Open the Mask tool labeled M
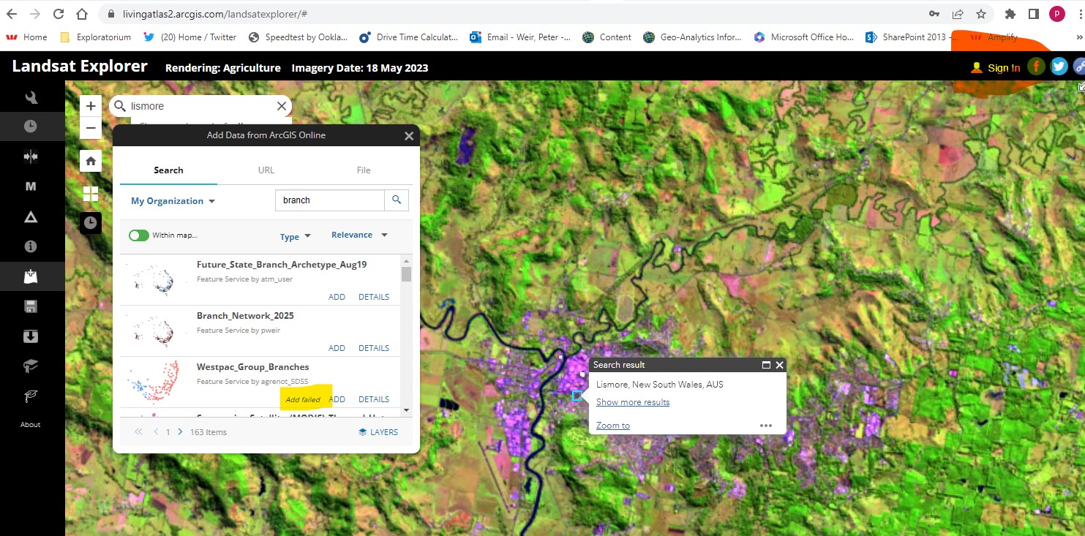 tap(30, 186)
